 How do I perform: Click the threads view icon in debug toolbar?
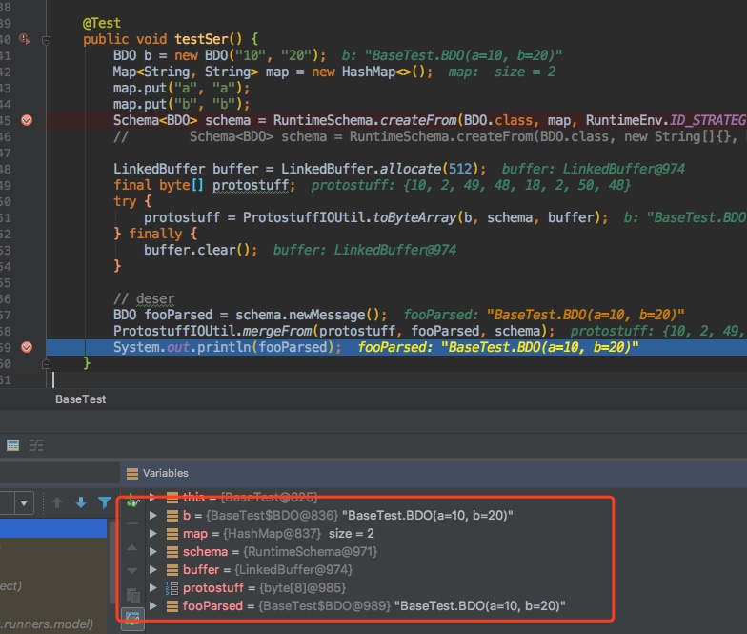click(x=36, y=444)
